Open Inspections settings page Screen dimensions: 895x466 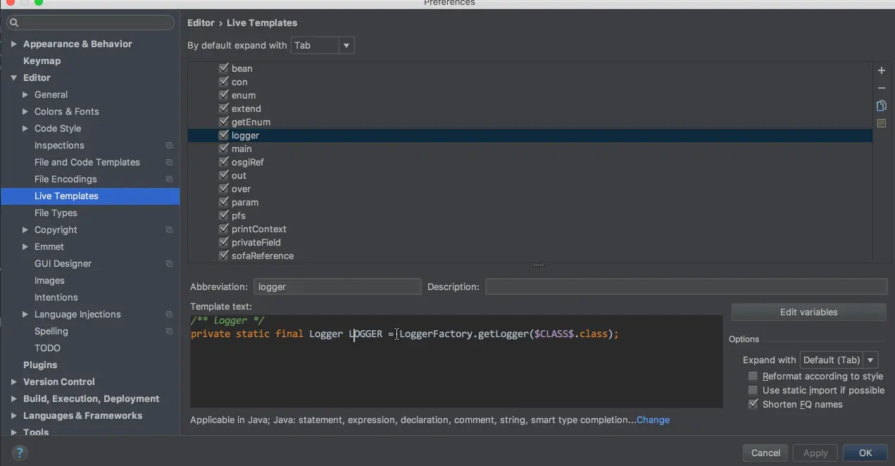pos(59,145)
